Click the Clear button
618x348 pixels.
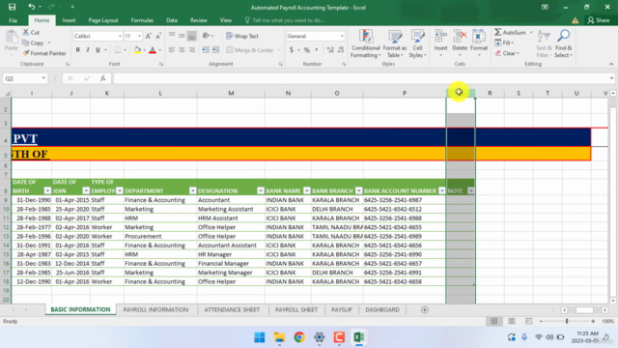coord(507,53)
